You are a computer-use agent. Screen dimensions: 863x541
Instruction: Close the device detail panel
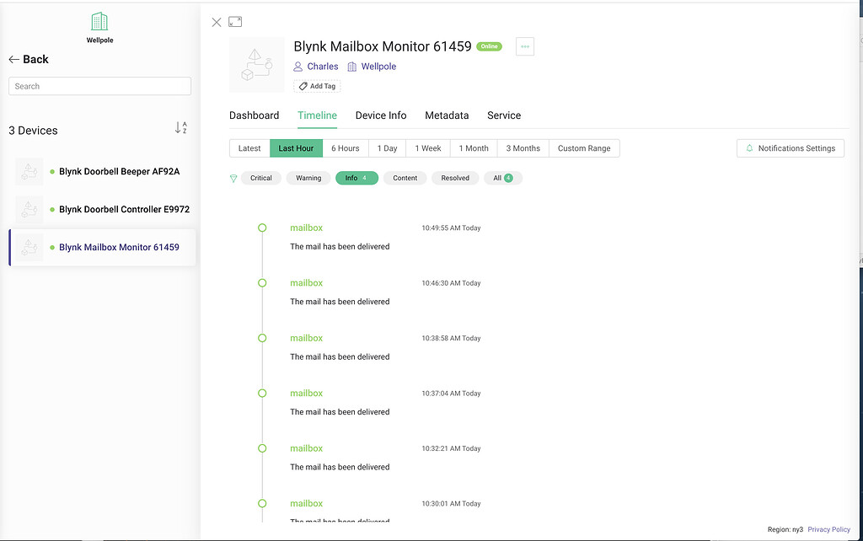point(217,22)
